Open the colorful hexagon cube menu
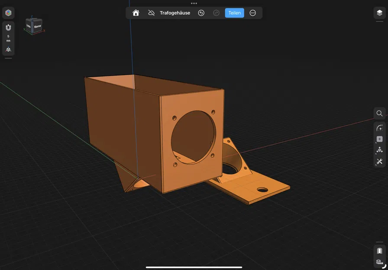The height and width of the screenshot is (270, 388). (8, 13)
